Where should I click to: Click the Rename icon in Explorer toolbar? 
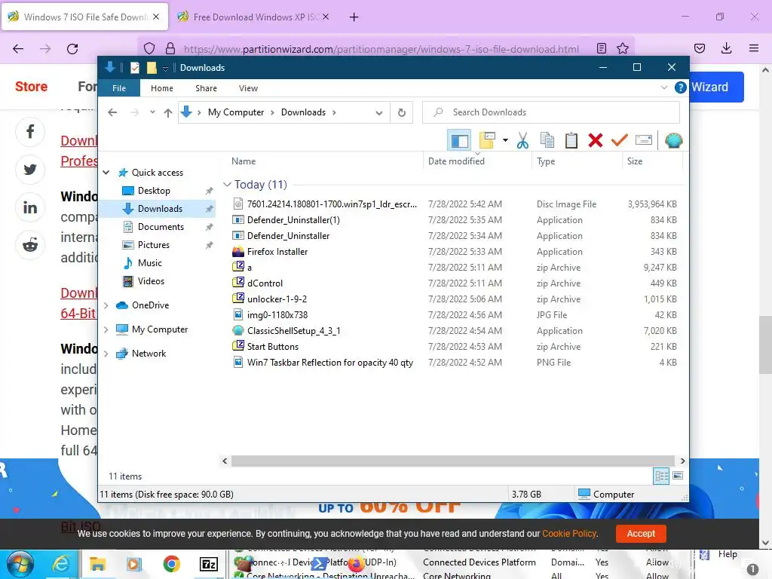coord(644,140)
